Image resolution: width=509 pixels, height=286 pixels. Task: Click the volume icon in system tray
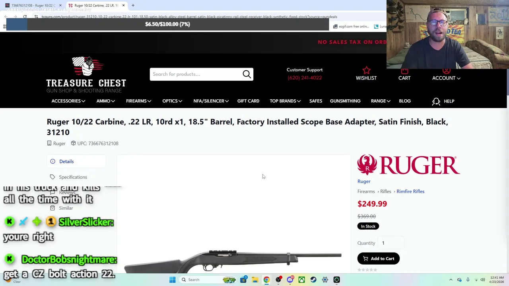tap(483, 280)
